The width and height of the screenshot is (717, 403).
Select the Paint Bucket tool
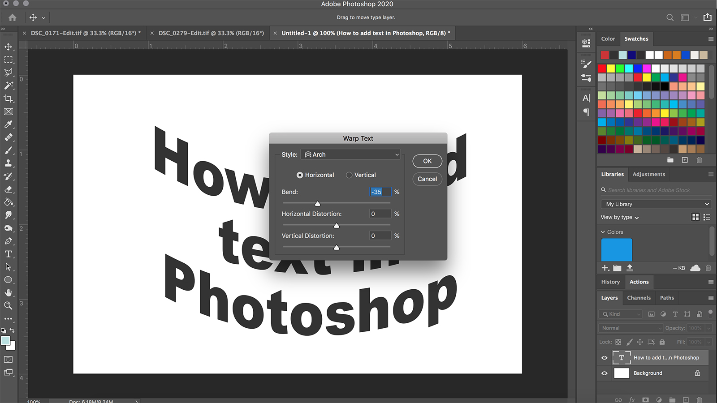pos(9,202)
